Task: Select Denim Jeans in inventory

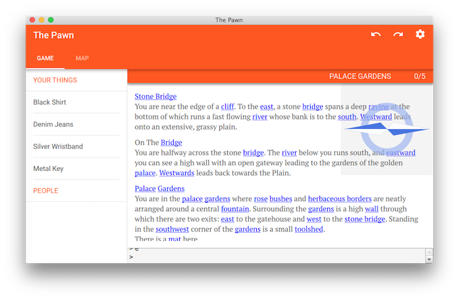Action: [x=53, y=124]
